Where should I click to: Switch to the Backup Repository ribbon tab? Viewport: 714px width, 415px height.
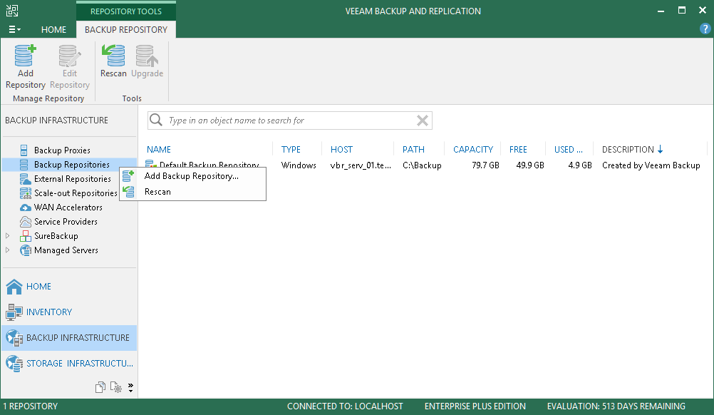pyautogui.click(x=126, y=30)
